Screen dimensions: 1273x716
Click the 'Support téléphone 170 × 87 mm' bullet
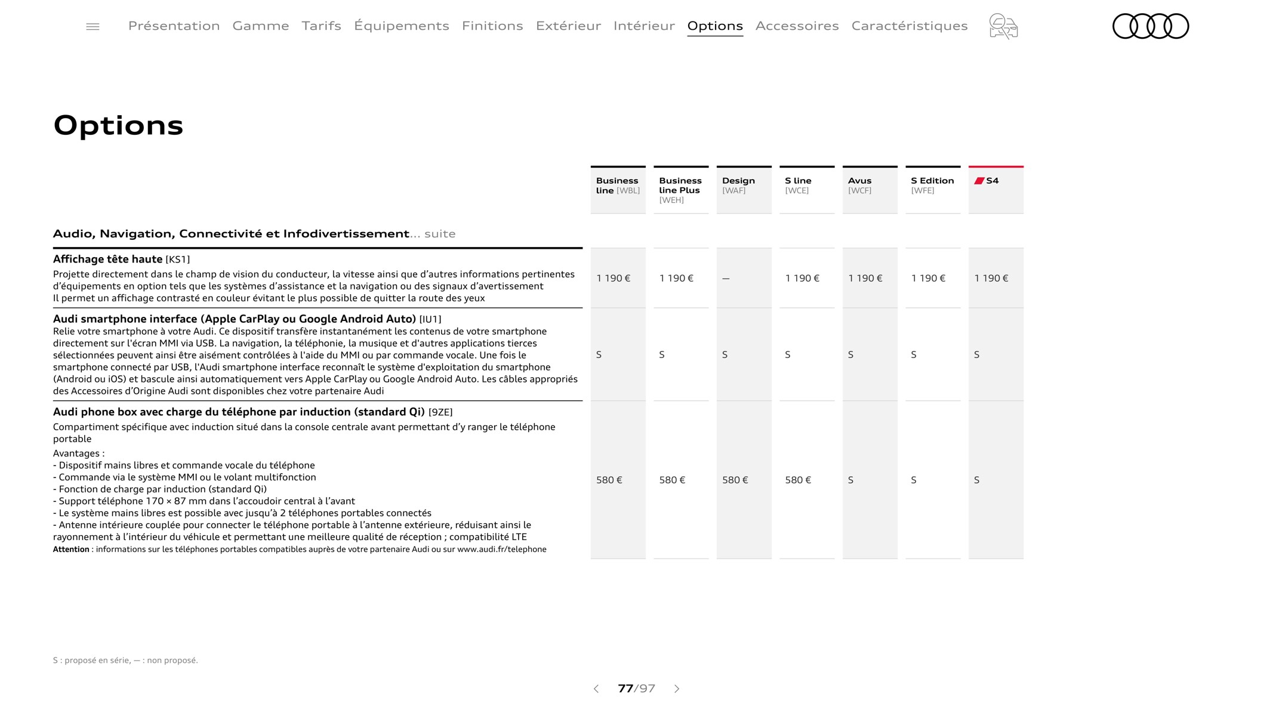coord(204,501)
